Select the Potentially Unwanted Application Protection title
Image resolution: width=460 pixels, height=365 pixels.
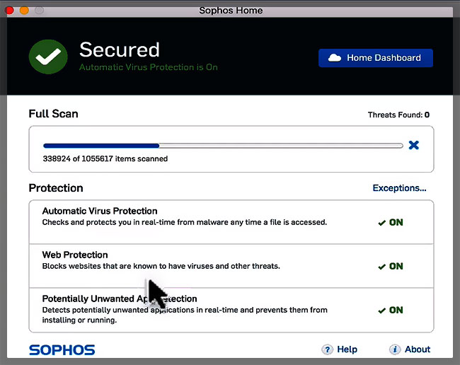(120, 299)
